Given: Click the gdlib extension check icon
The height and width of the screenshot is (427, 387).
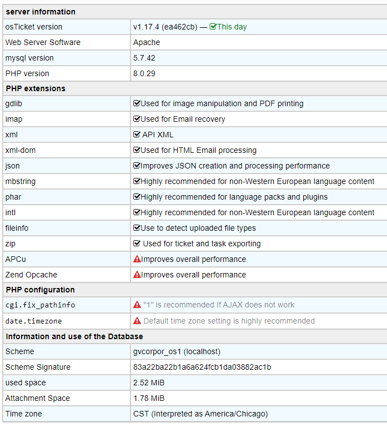Looking at the screenshot, I should [137, 103].
